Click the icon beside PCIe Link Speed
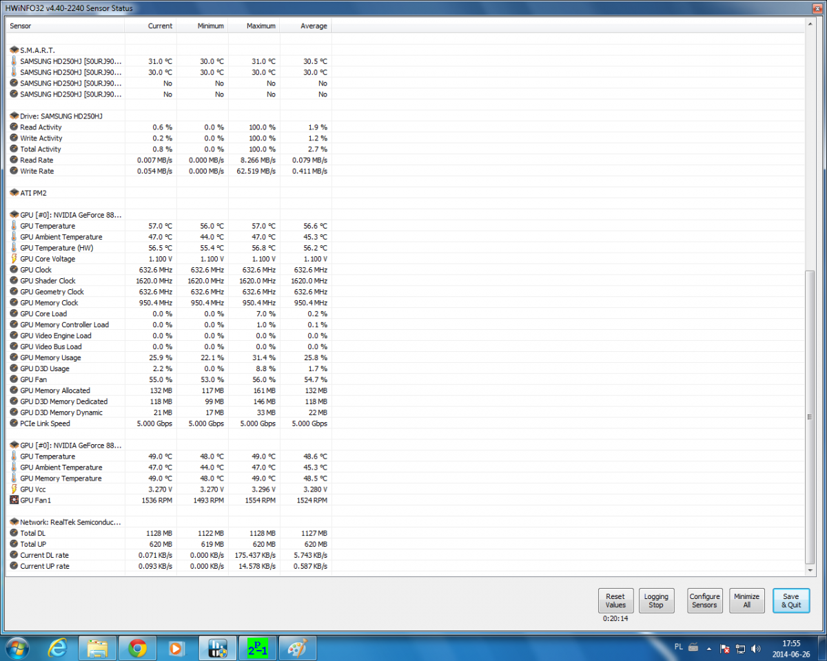Screen dimensions: 827x661 (x=14, y=423)
